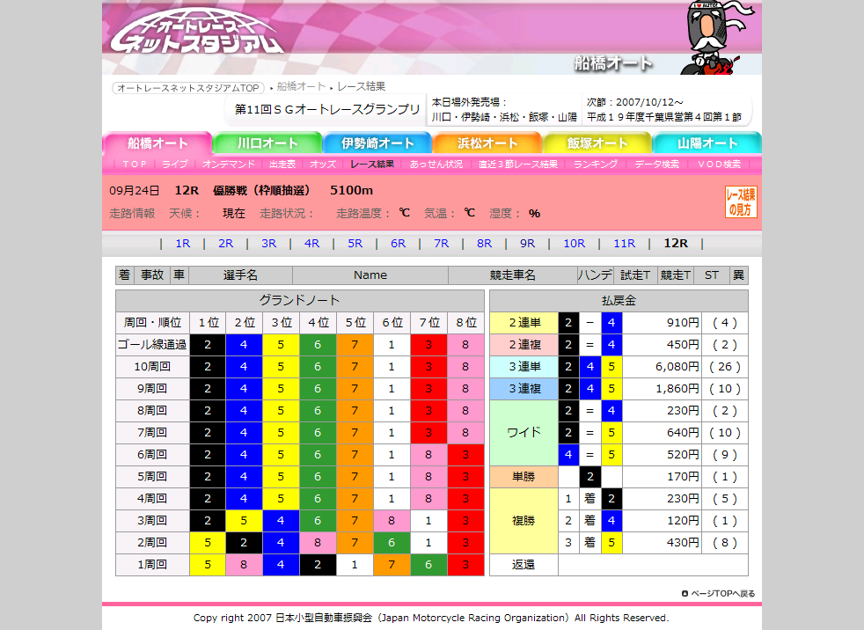Go to race 7R results
Image resolution: width=864 pixels, height=630 pixels.
coord(442,244)
